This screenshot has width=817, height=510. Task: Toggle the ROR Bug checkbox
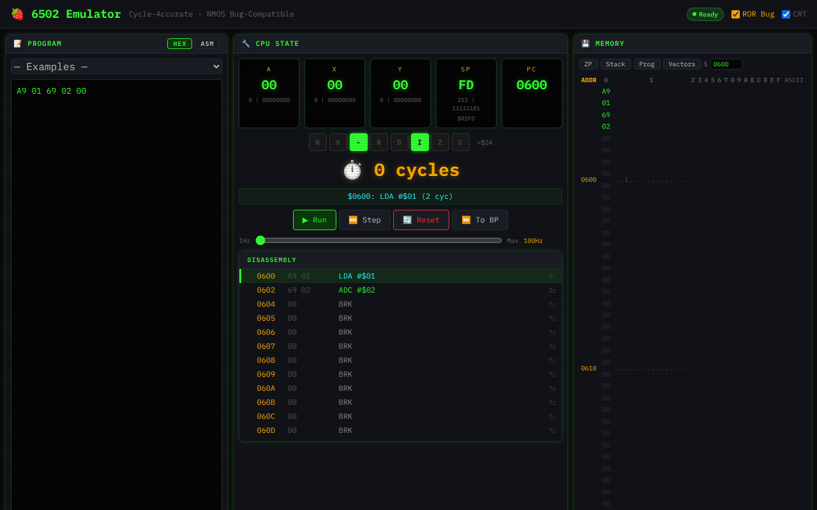pos(735,14)
